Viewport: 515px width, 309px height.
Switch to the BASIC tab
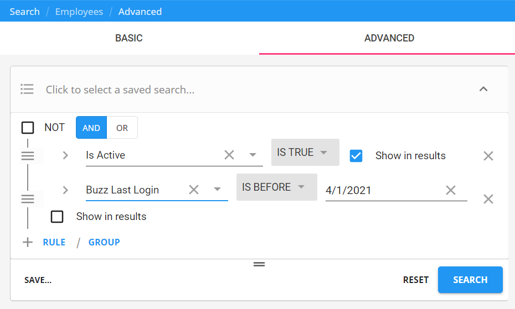tap(129, 38)
